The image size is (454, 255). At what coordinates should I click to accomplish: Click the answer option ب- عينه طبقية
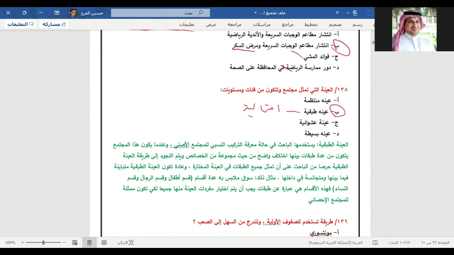tap(321, 112)
